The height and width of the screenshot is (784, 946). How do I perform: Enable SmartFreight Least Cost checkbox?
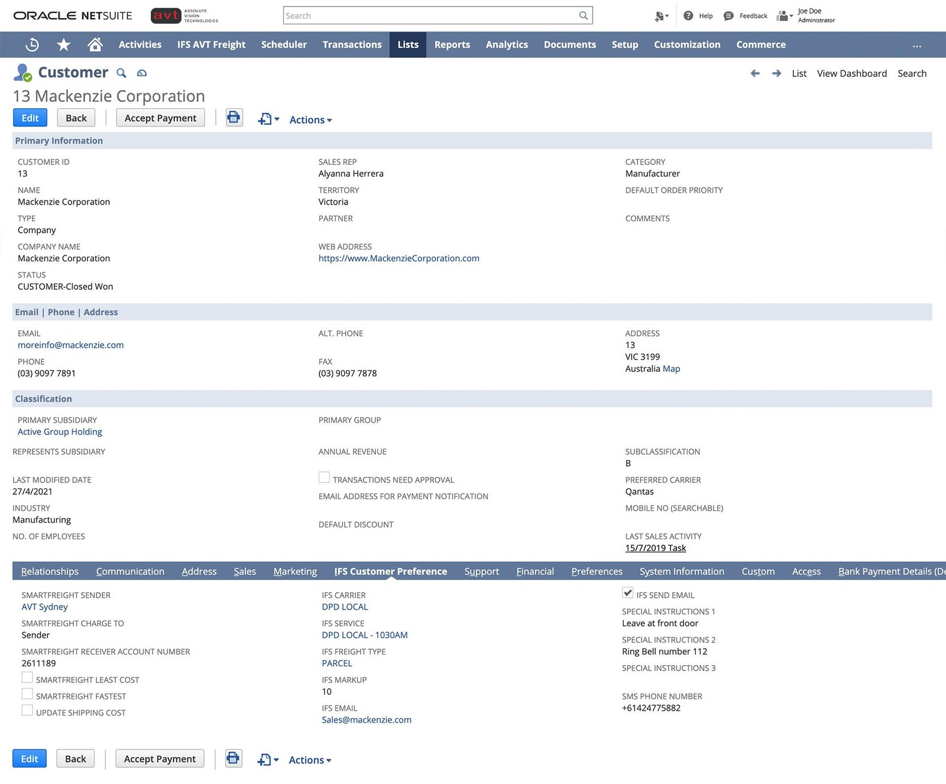coord(27,678)
